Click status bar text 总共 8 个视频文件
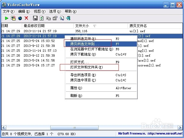Screen dimensions: 184x138 pos(16,134)
